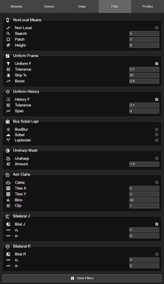Uncheck the Bilat J checkbox
Screen dimensions: 164x284
pos(157,224)
